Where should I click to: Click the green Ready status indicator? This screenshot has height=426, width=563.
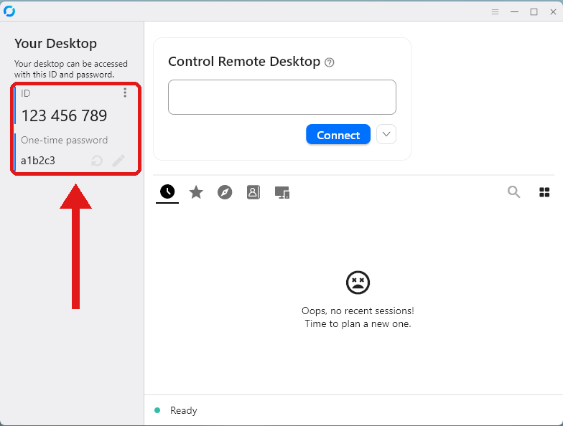[x=157, y=410]
